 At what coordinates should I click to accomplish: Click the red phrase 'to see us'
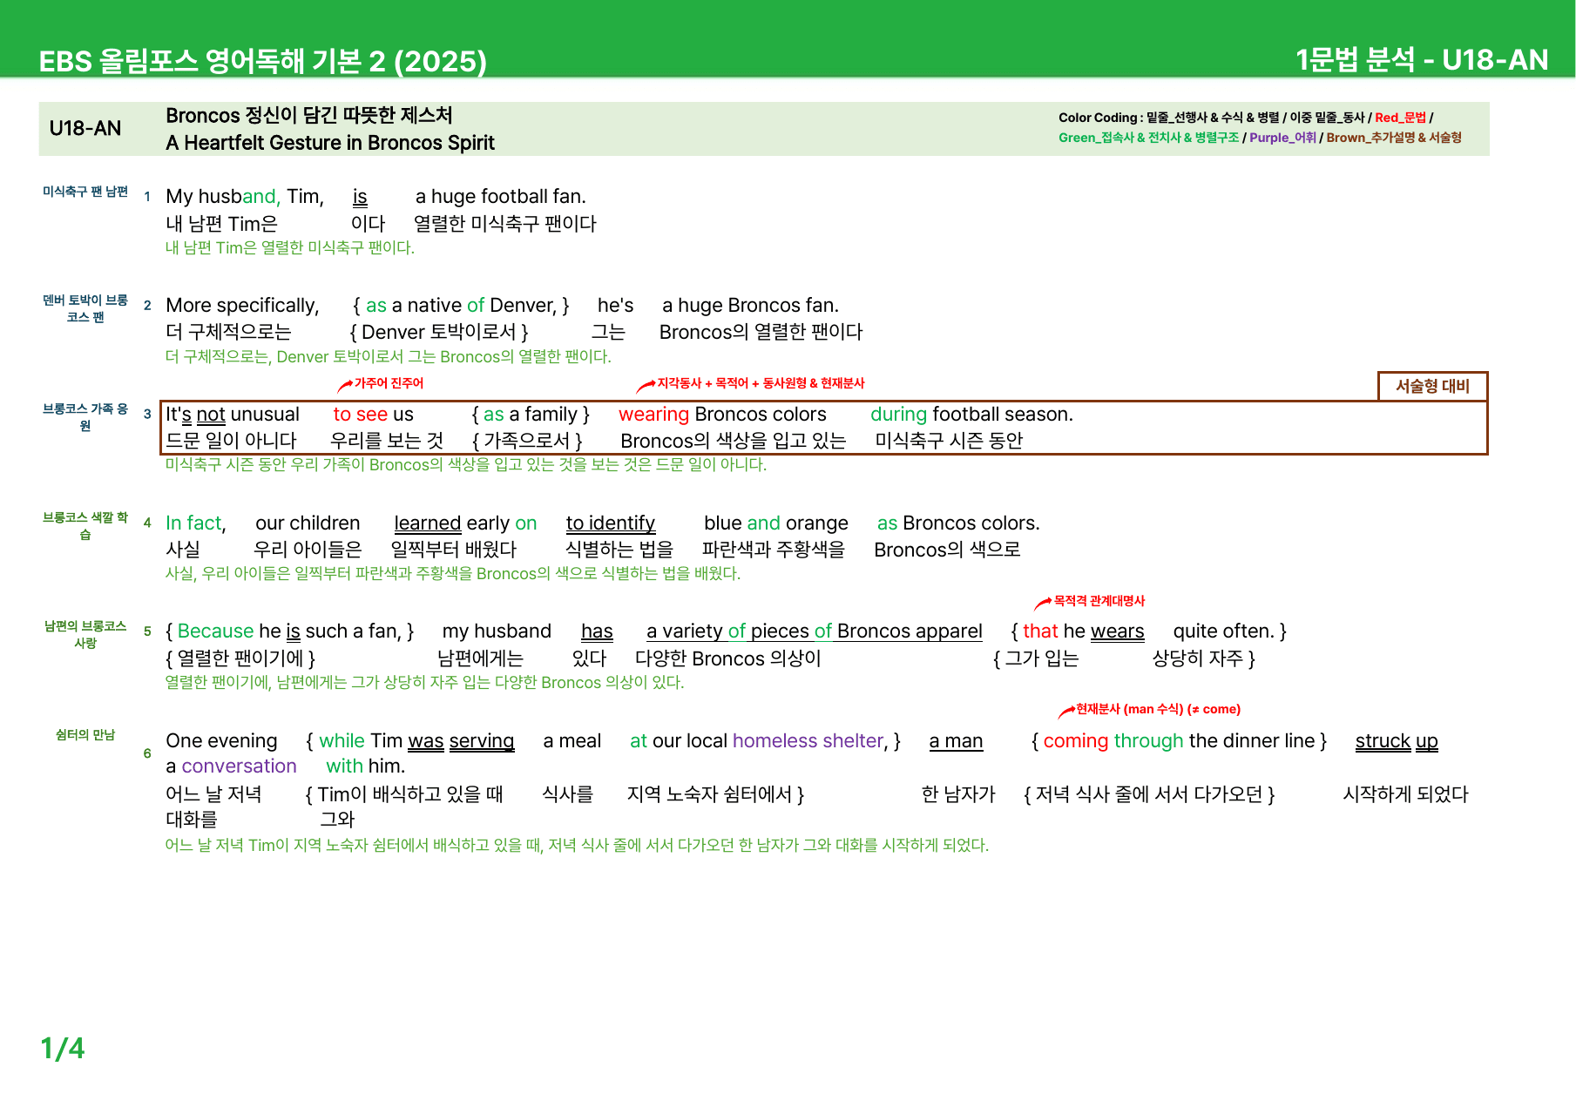374,415
